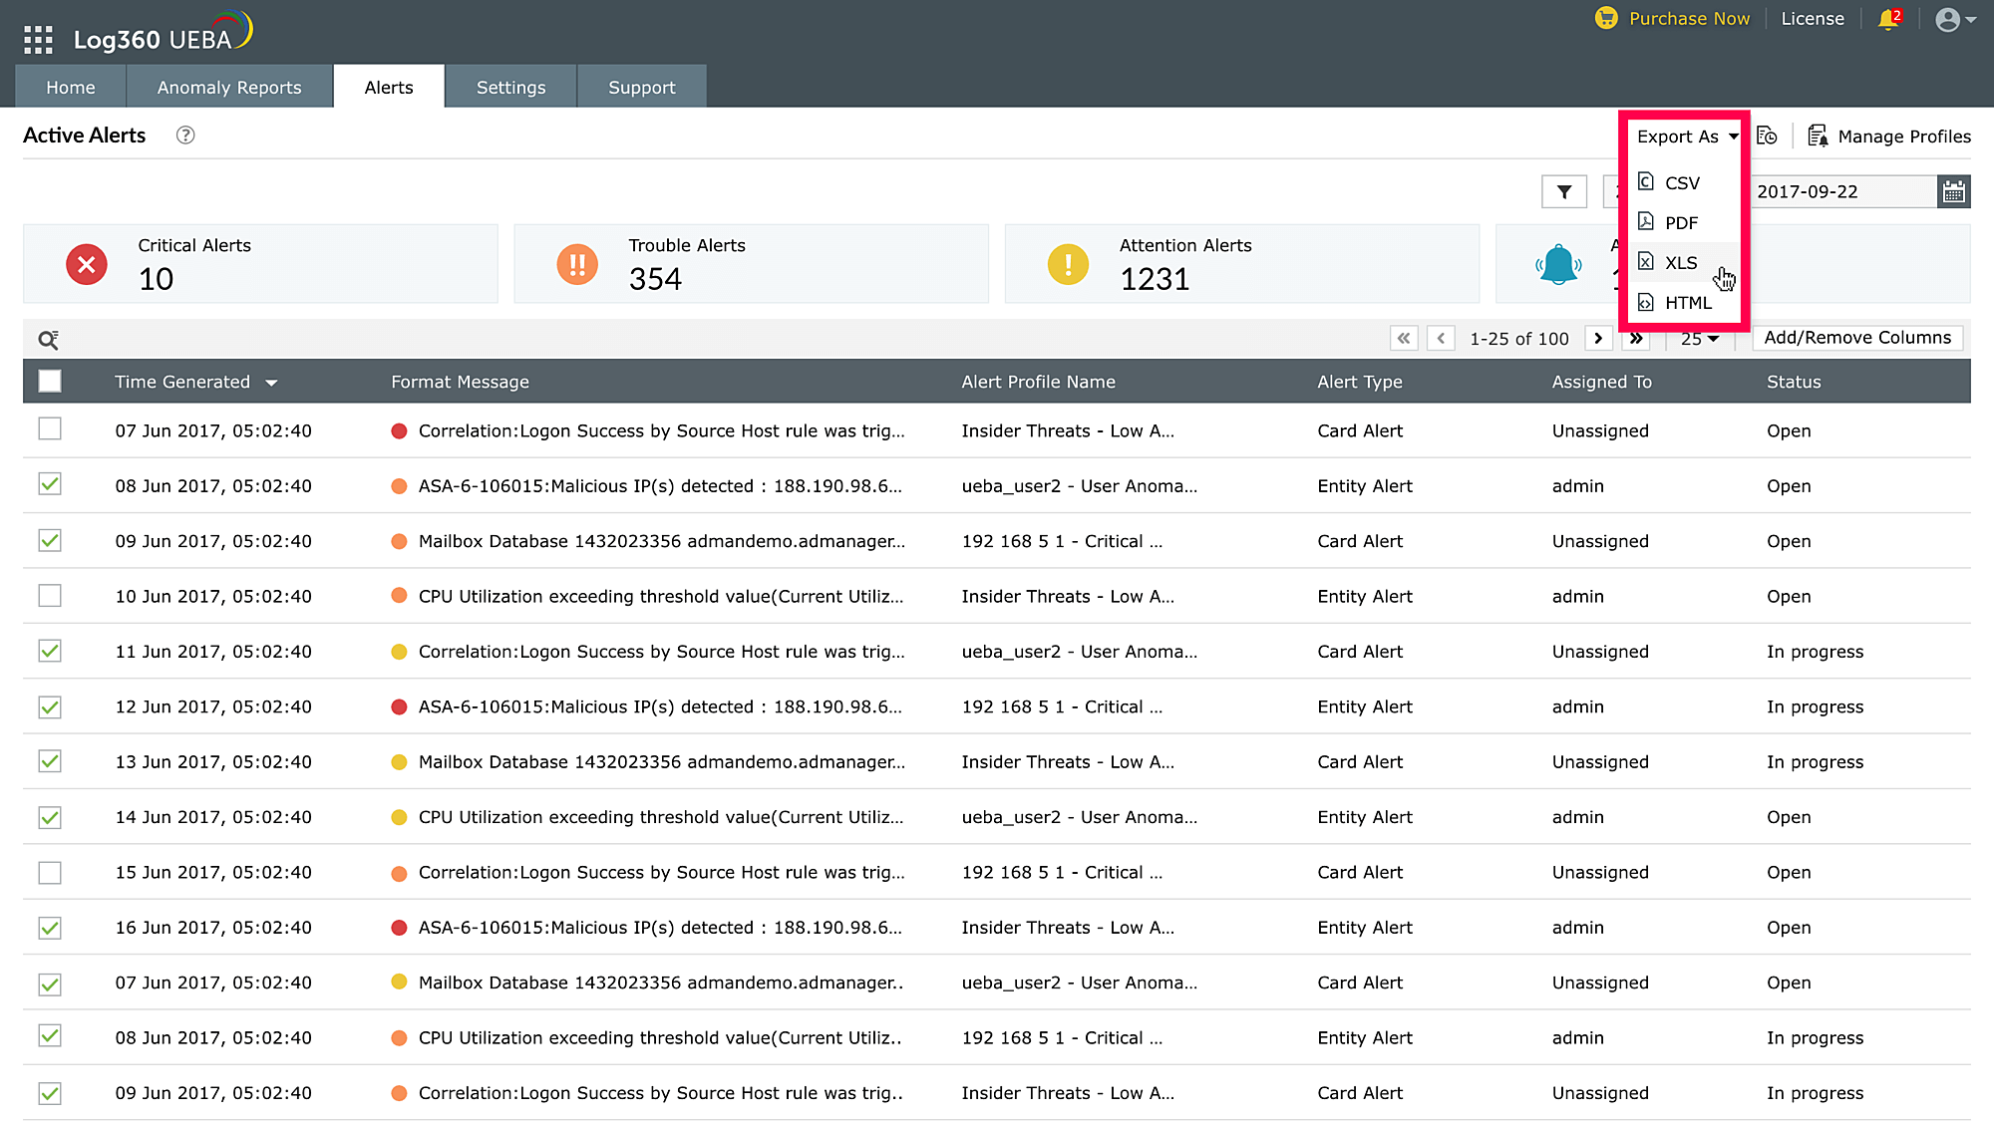Screen dimensions: 1994x1122
Task: Click the schedule report icon beside Export As
Action: pos(1767,137)
